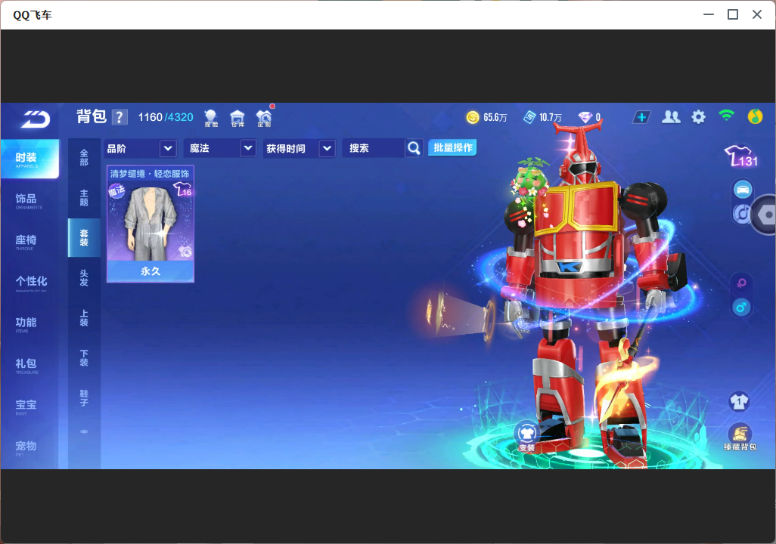Select the 饰品 ornaments tab
Viewport: 776px width, 544px height.
[x=29, y=200]
